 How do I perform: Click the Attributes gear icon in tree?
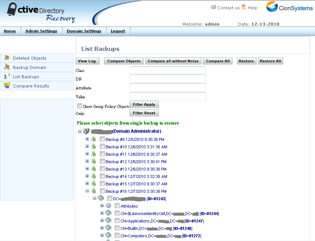(108, 206)
